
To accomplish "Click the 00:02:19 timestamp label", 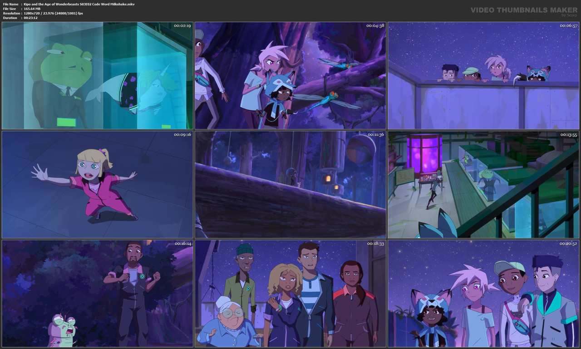I will click(182, 26).
